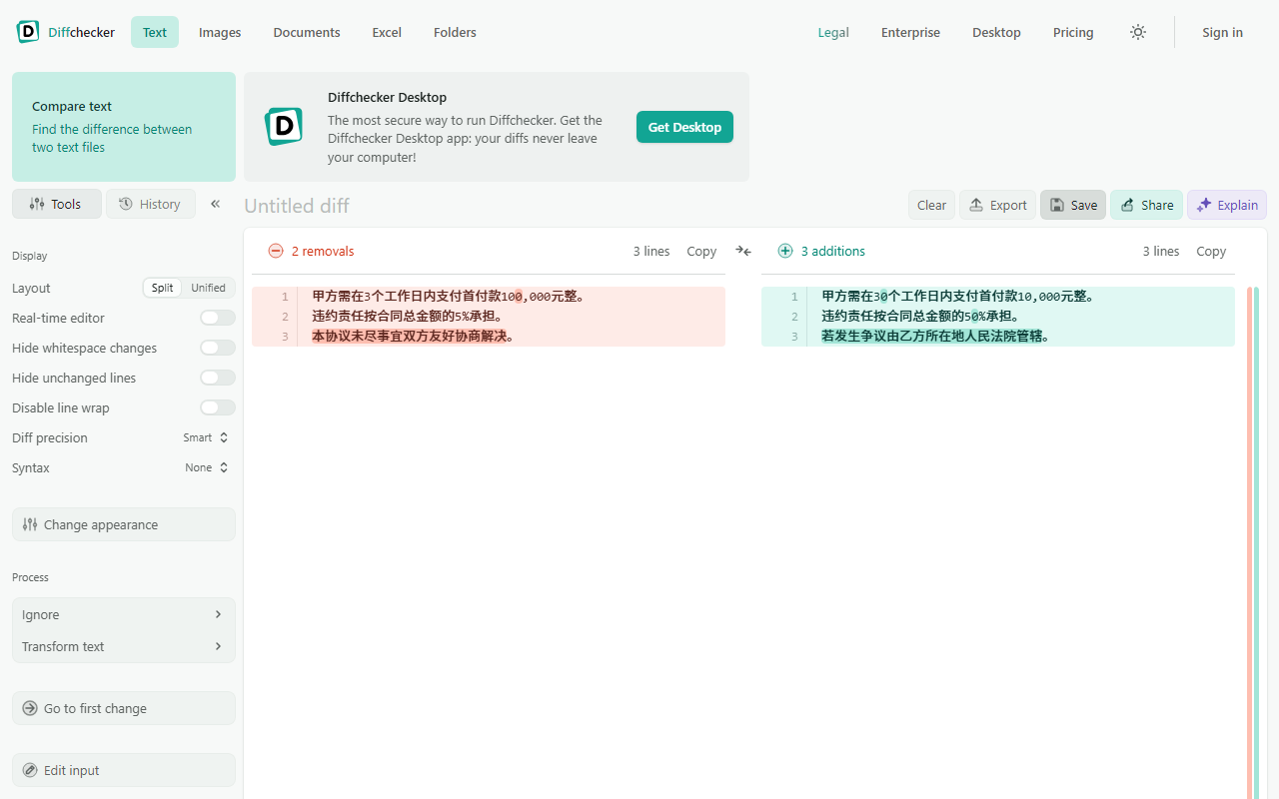Expand Transform text options
Screen dimensions: 1279x799
click(x=124, y=646)
